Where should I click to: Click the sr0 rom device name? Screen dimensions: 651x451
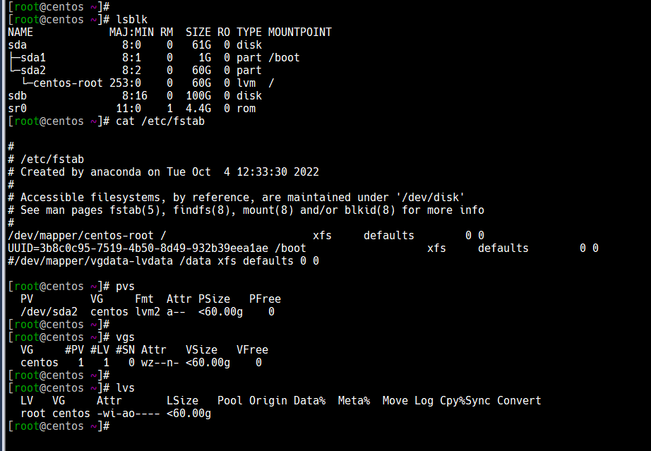[x=18, y=109]
